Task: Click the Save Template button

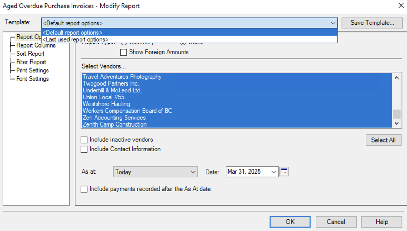Action: tap(372, 23)
